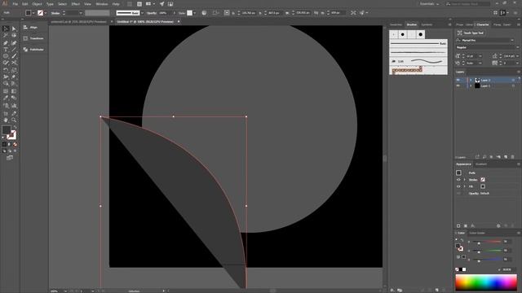Click the Recolor Artwork icon
522x293 pixels.
pos(204,13)
